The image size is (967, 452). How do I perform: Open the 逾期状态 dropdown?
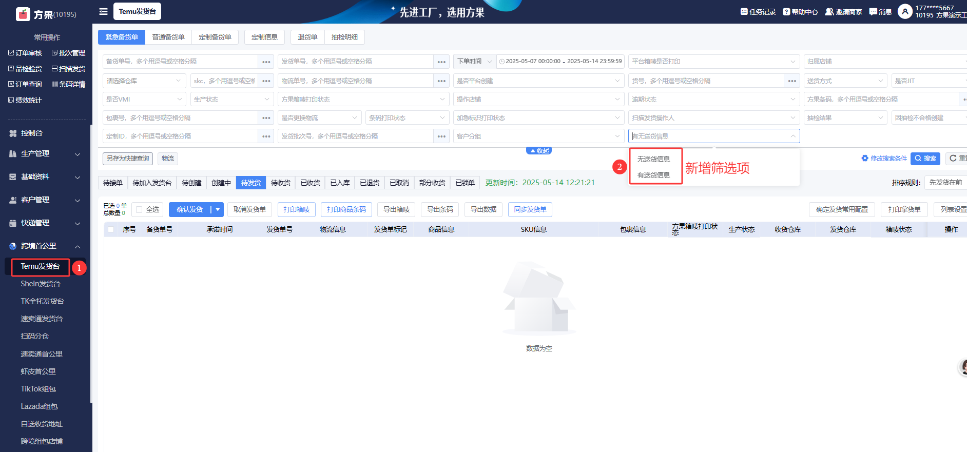point(714,100)
